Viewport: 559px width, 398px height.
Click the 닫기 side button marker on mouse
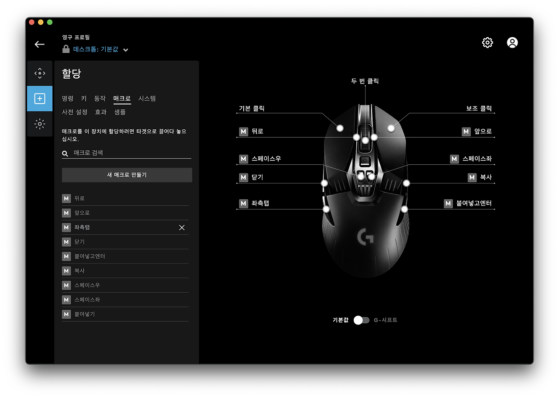coord(324,183)
